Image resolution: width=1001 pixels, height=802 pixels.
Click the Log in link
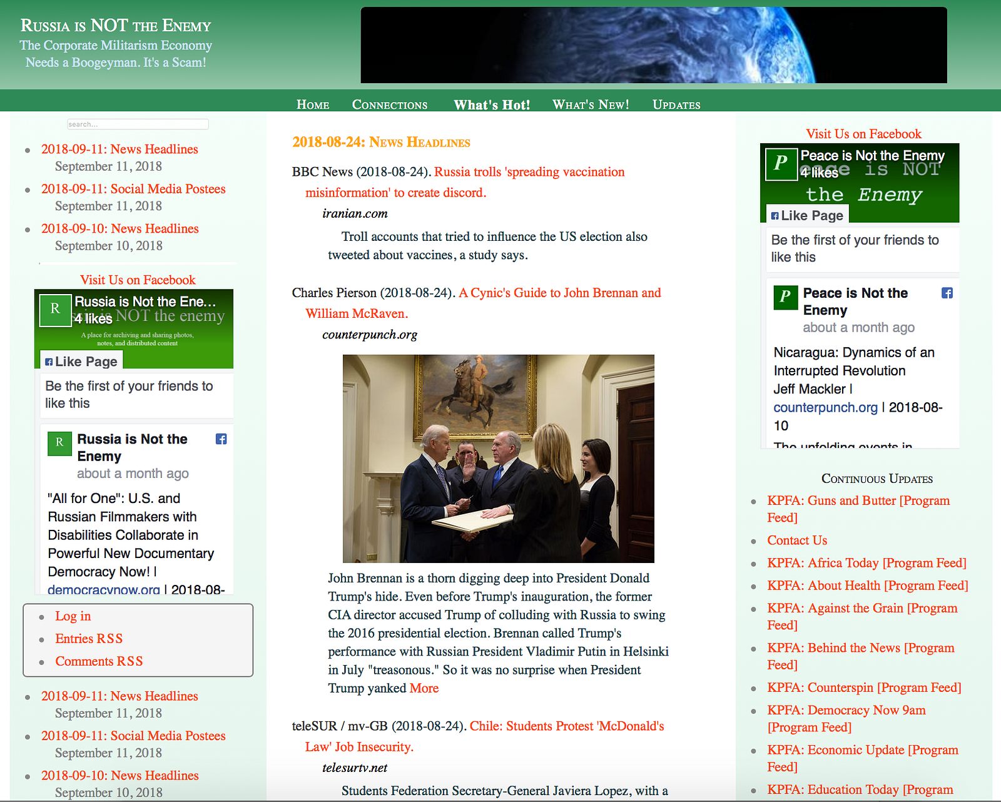(73, 616)
